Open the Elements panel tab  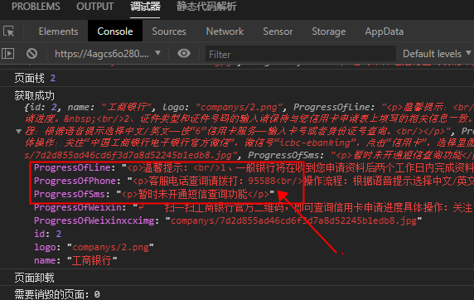coord(58,31)
